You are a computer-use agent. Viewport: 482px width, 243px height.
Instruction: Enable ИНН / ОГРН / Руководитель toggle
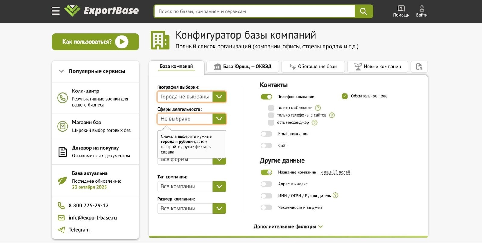click(267, 196)
